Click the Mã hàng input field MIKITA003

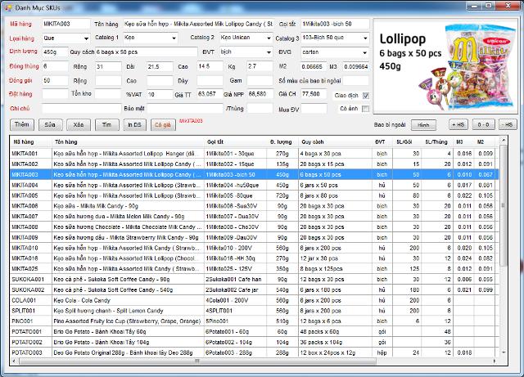65,24
